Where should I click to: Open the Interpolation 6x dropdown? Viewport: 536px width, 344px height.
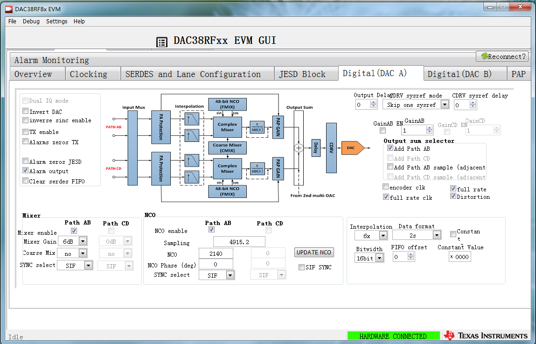click(x=383, y=235)
